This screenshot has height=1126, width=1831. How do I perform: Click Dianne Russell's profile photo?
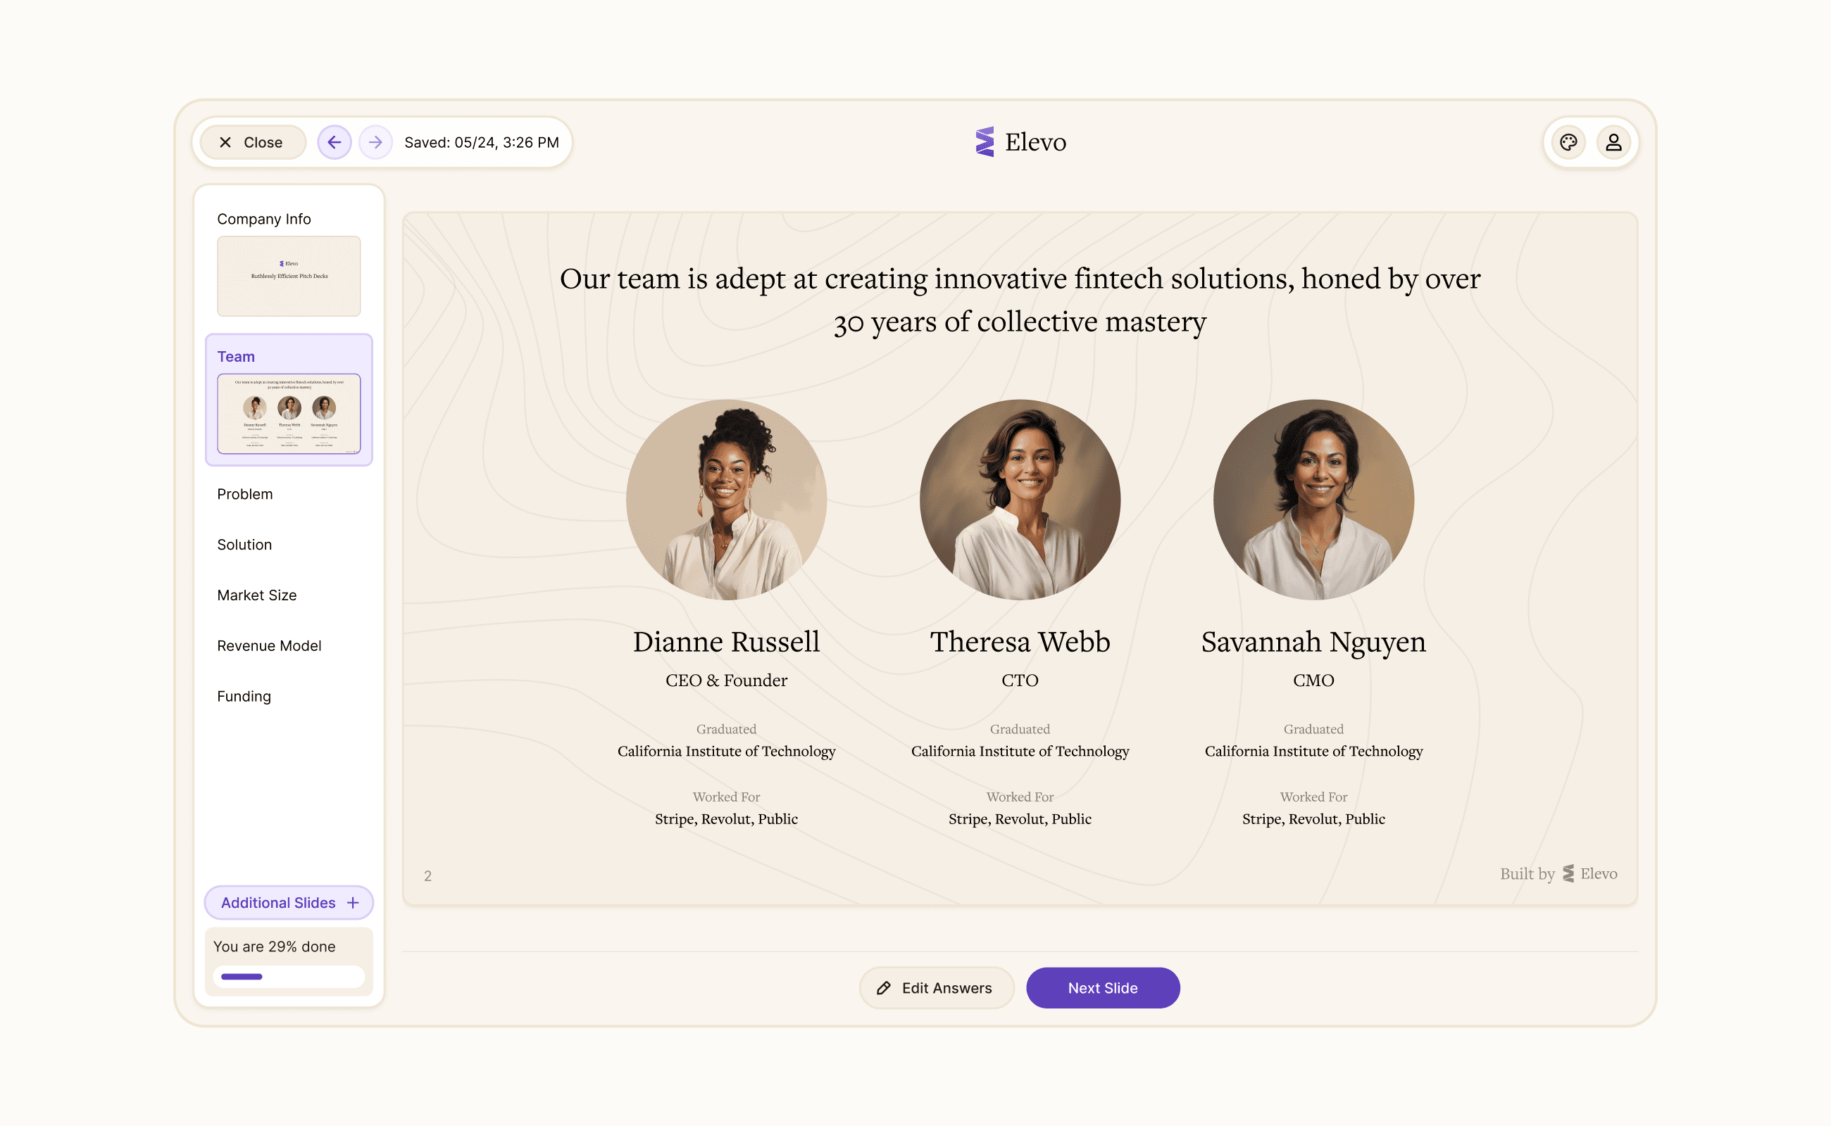(726, 500)
